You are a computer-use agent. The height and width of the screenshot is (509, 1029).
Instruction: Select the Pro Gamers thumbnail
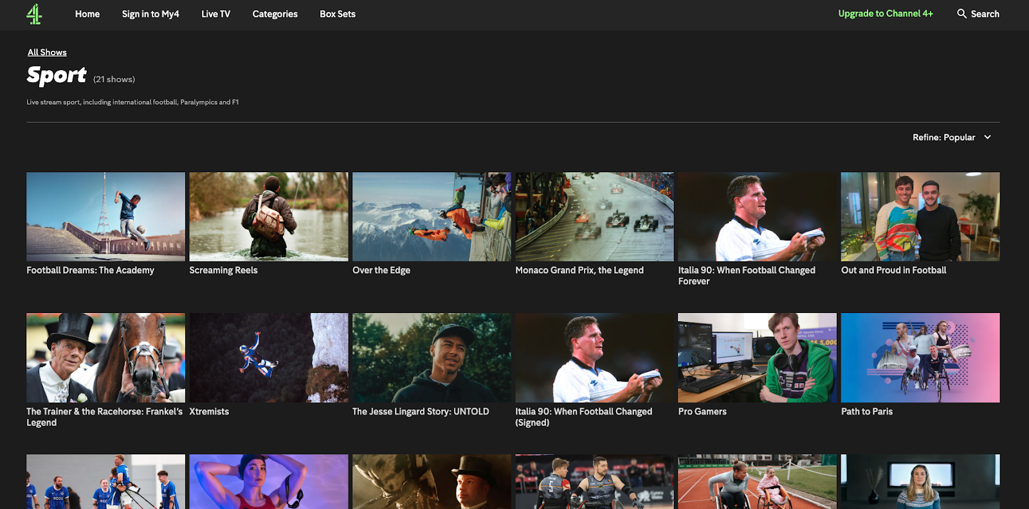(x=757, y=358)
